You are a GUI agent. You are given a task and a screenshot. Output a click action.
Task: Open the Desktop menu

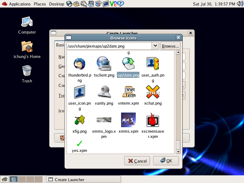pyautogui.click(x=56, y=4)
